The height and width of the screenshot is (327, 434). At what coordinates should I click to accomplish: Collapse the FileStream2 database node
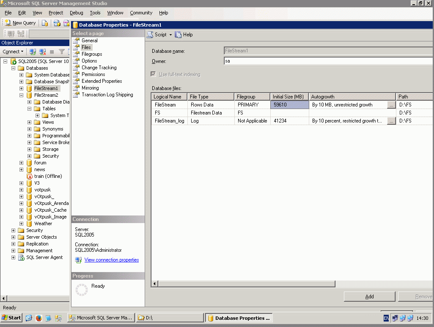[x=21, y=95]
